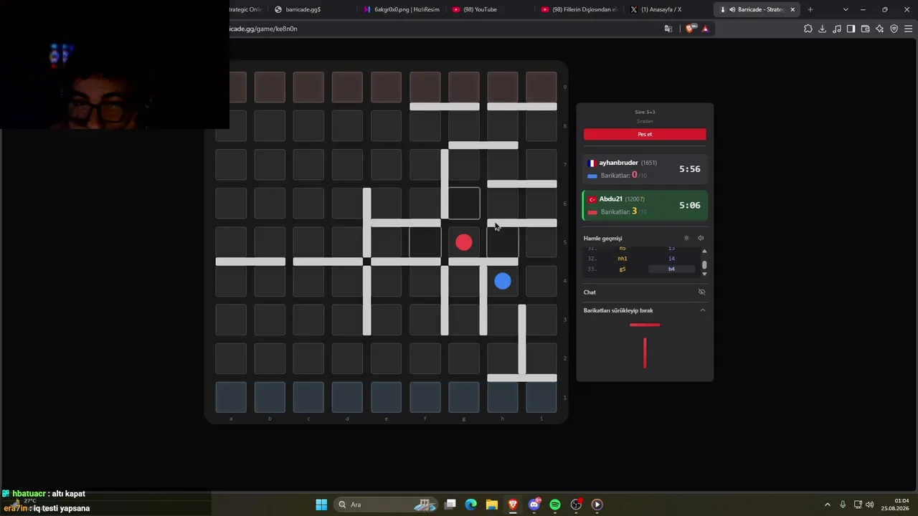Open the browser extensions puzzle icon
This screenshot has height=516, width=918.
[x=808, y=29]
